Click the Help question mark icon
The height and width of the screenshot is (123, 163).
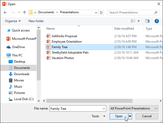pos(156,21)
